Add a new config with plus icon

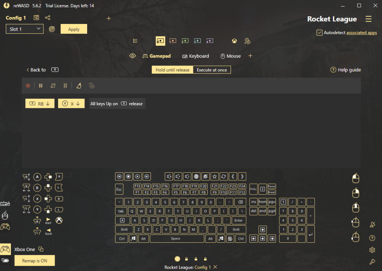pos(108,18)
